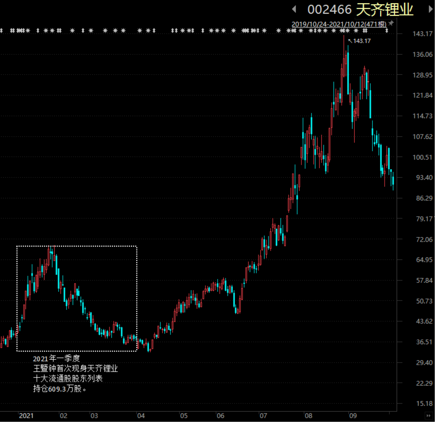Select the annotation text 王暨钟首次现身天齐锂业
Image resolution: width=435 pixels, height=422 pixels.
[75, 369]
